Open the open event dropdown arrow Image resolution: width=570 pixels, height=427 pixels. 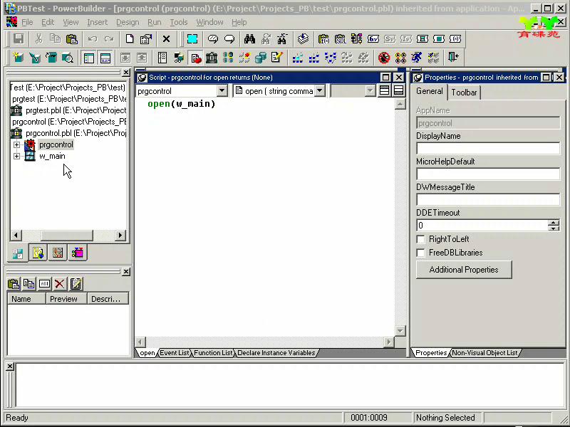point(319,91)
